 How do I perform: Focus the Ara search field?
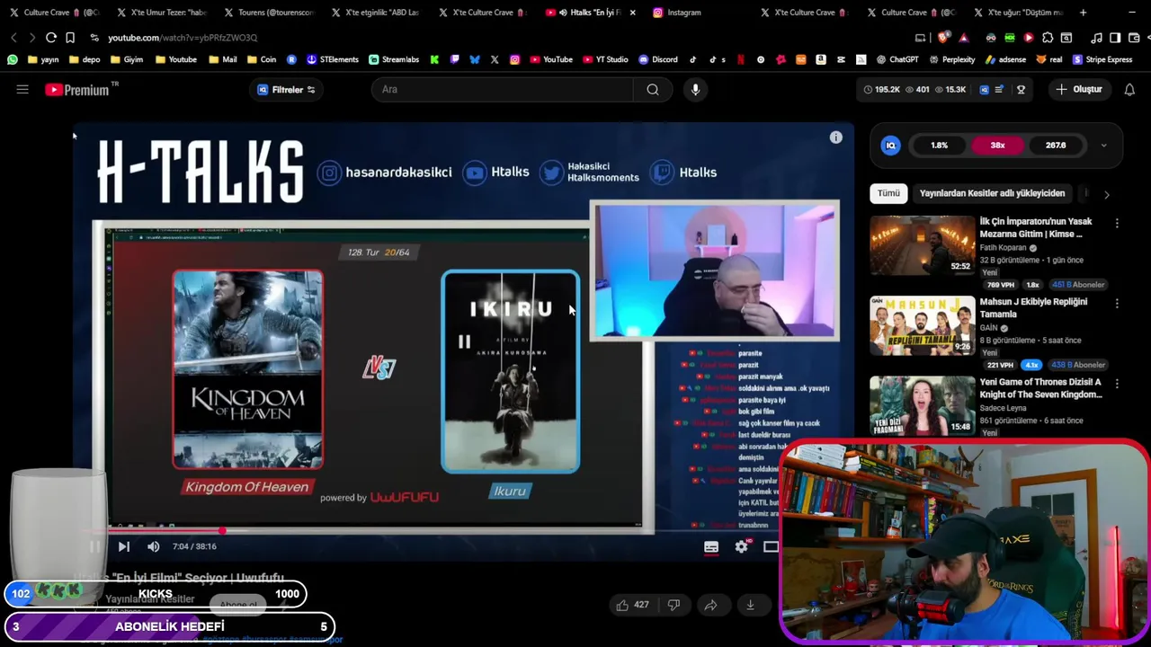tap(502, 90)
